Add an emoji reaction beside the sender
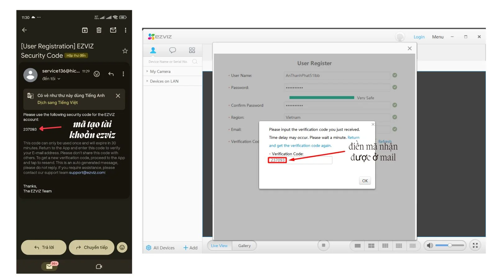The width and height of the screenshot is (497, 278). 97,74
